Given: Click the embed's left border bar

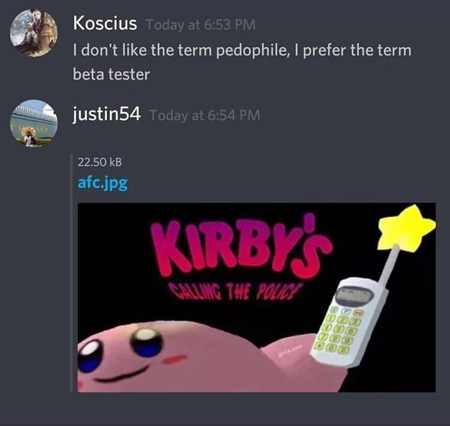Looking at the screenshot, I should coord(71,273).
